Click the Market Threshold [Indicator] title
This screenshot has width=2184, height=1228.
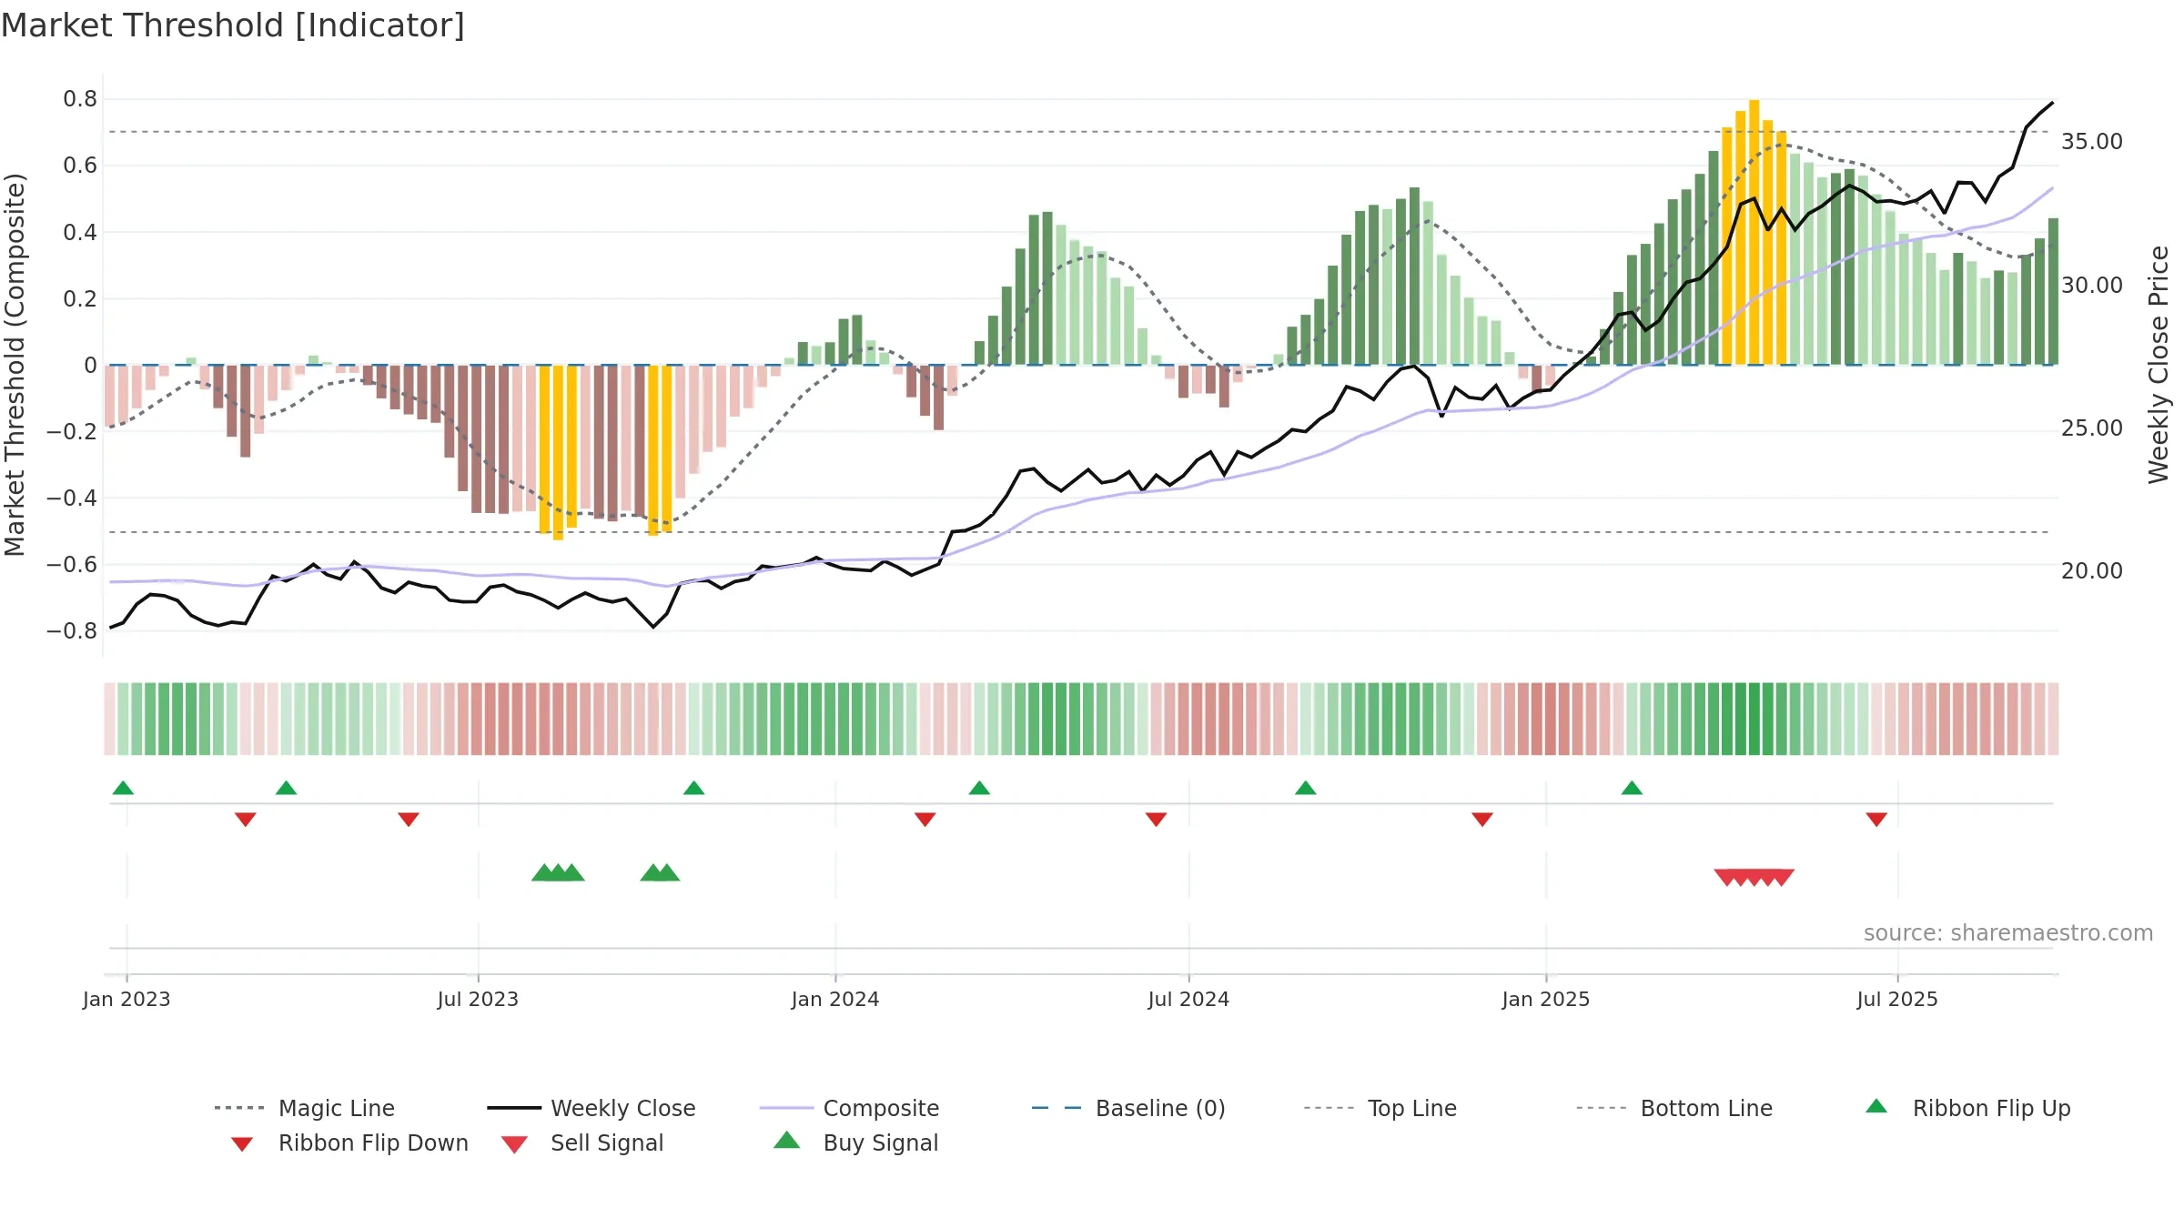[233, 25]
